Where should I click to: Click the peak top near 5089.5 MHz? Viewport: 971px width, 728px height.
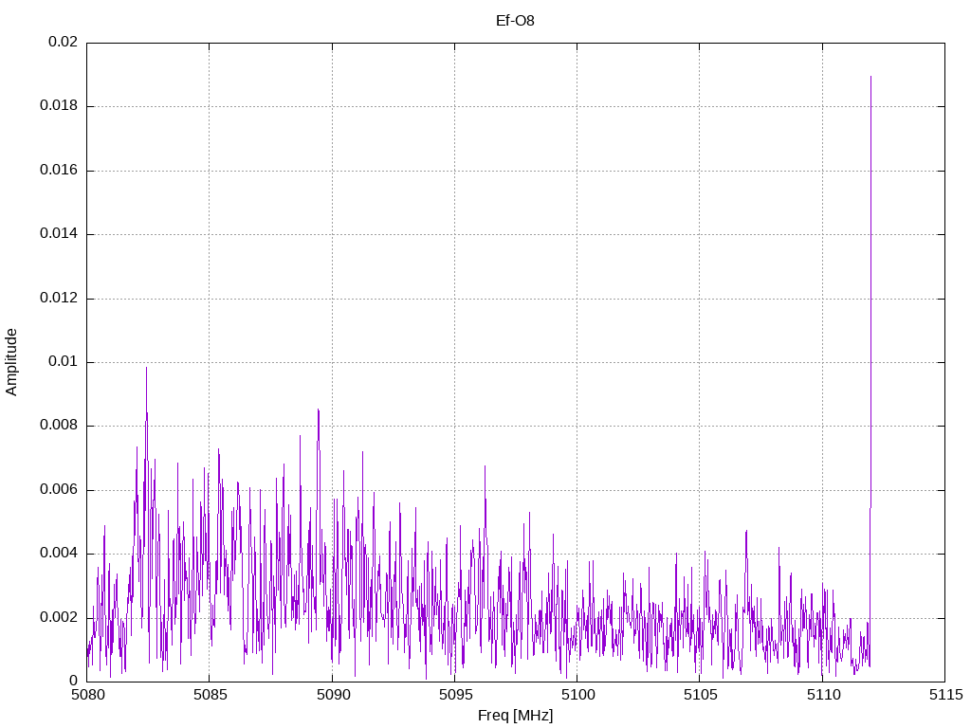318,409
